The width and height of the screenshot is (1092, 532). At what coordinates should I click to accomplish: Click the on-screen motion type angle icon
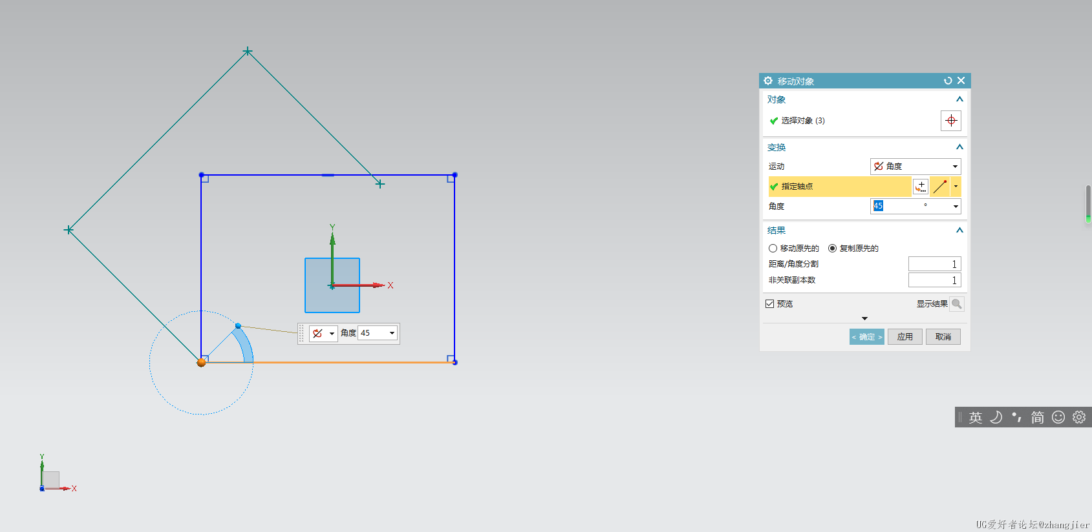point(317,333)
